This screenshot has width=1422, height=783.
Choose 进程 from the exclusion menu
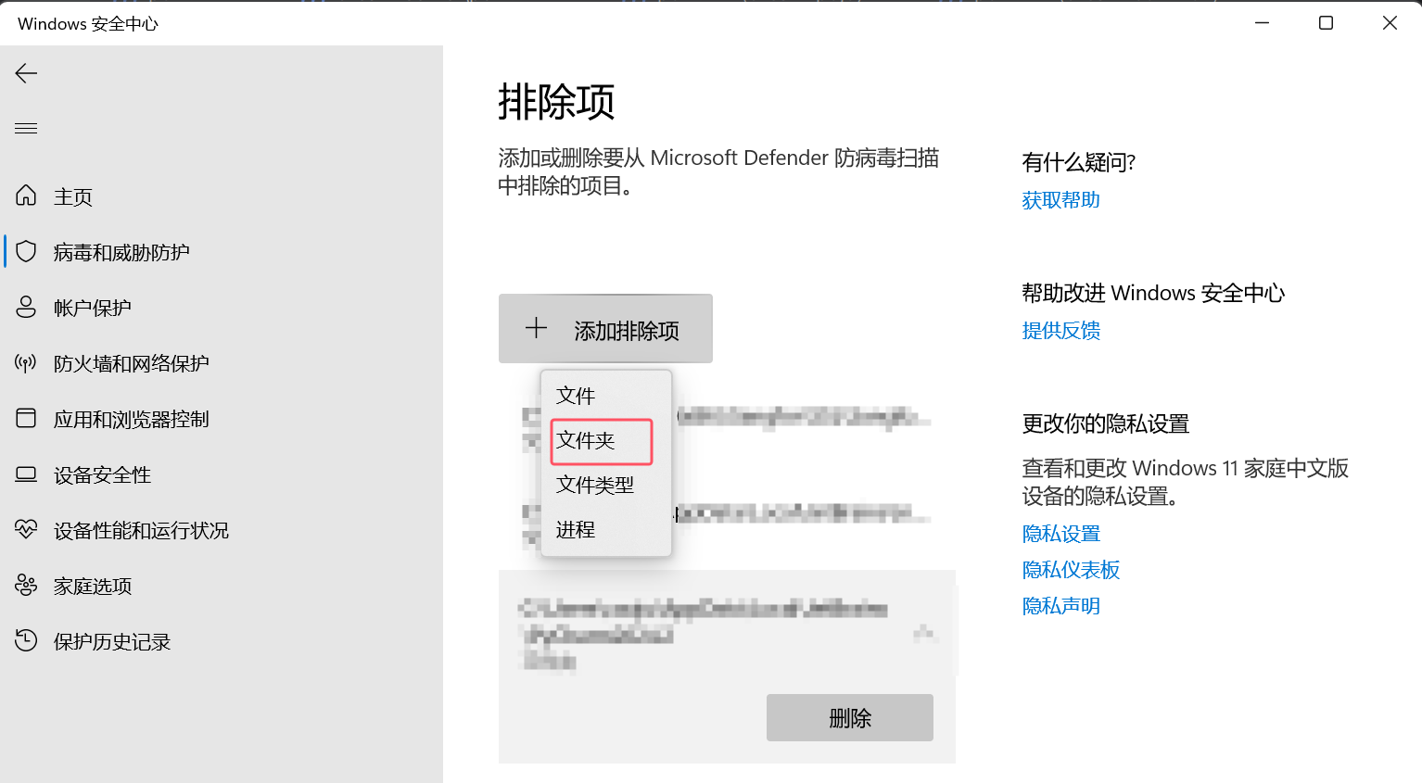tap(605, 529)
